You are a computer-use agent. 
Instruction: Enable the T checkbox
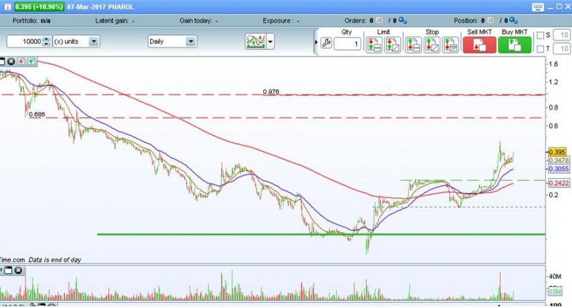click(540, 49)
